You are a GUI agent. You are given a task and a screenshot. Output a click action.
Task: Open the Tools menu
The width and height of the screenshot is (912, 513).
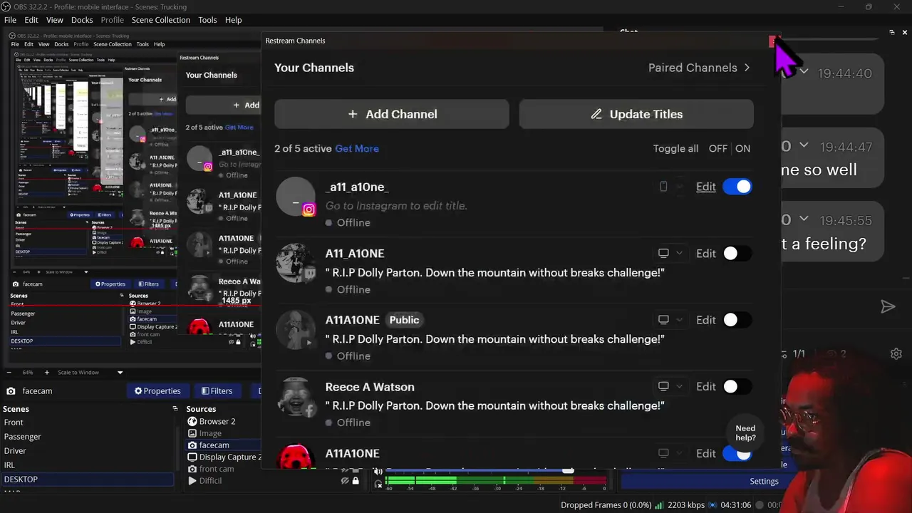[207, 20]
